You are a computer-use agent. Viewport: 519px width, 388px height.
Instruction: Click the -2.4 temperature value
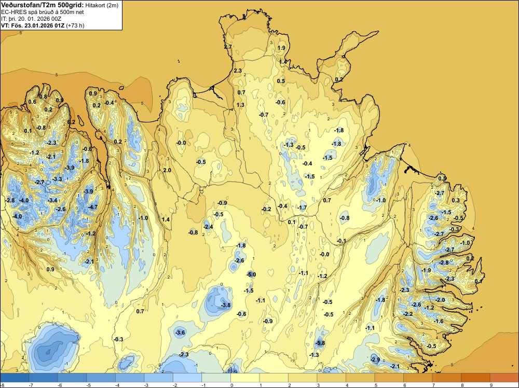click(x=208, y=227)
